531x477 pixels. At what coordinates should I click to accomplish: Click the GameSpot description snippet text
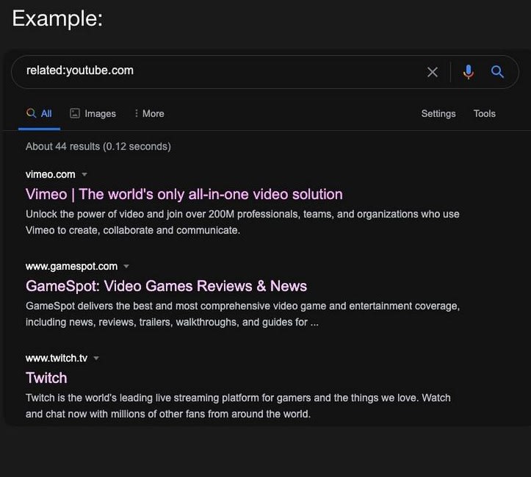pos(242,314)
